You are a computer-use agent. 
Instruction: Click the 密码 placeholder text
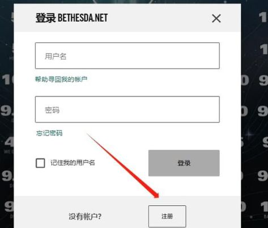tap(52, 110)
